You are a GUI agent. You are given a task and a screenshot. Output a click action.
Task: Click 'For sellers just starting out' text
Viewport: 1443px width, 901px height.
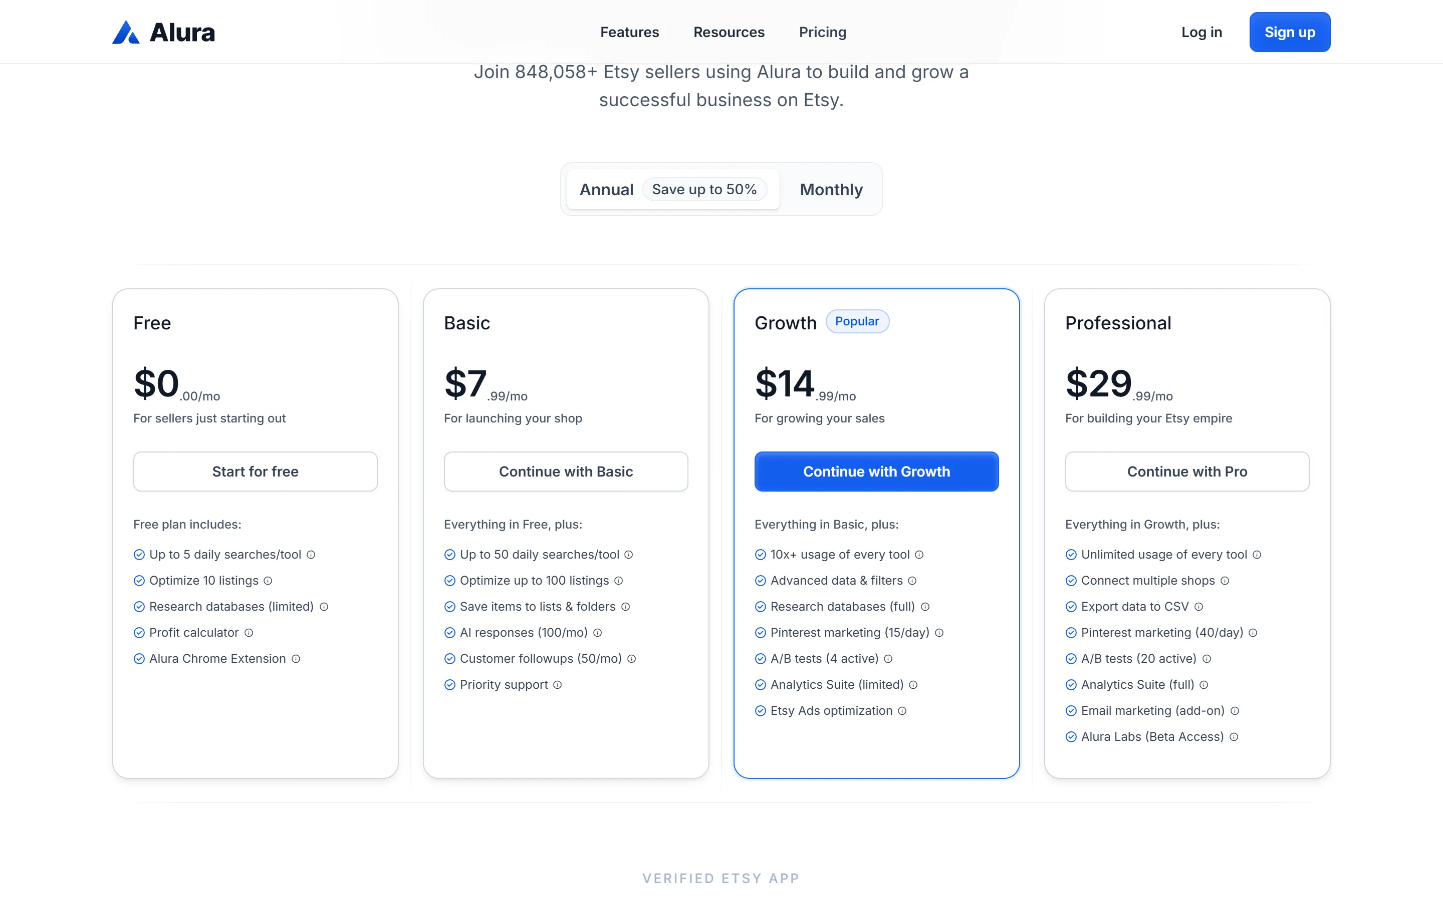209,418
